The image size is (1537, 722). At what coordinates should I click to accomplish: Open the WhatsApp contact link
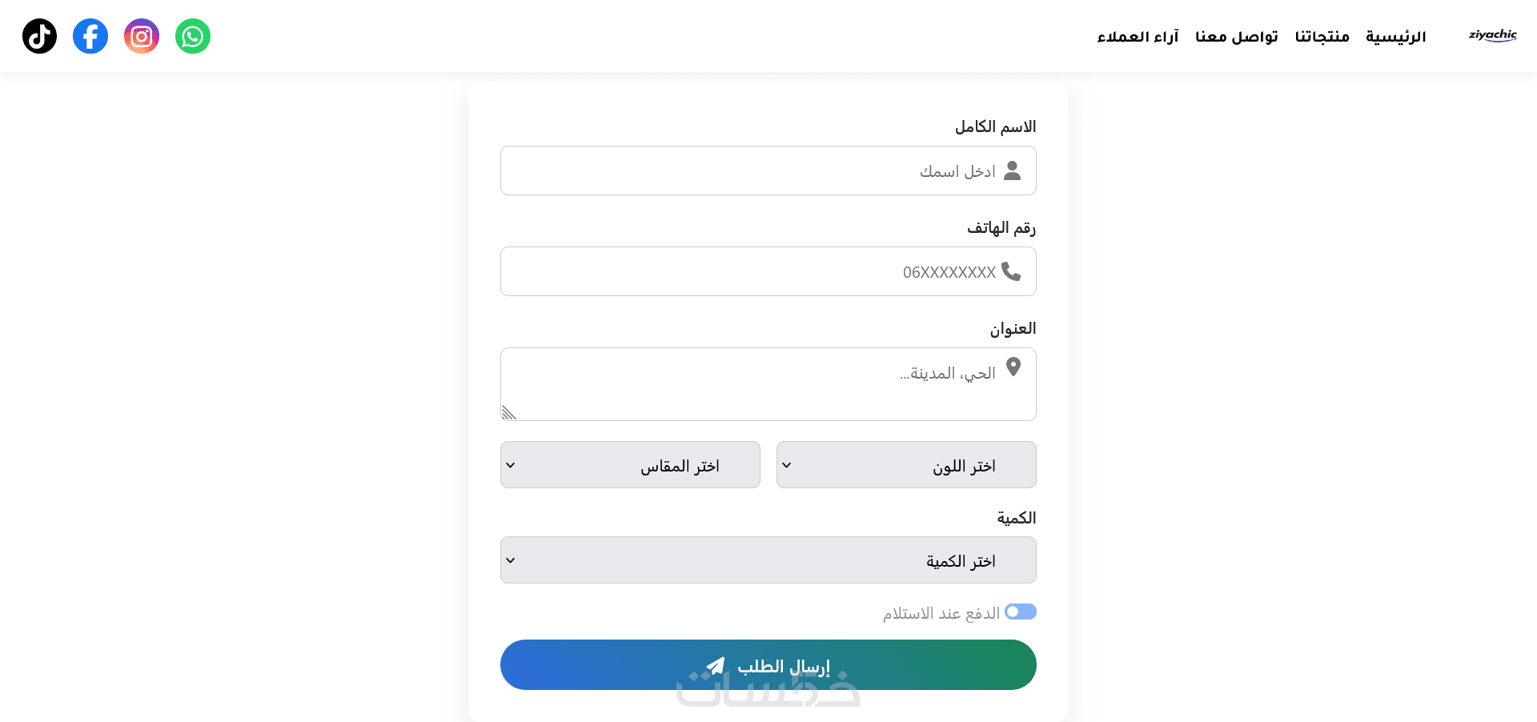(193, 36)
